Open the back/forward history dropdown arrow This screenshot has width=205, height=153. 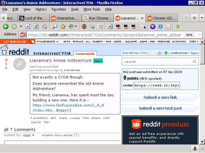click(21, 26)
